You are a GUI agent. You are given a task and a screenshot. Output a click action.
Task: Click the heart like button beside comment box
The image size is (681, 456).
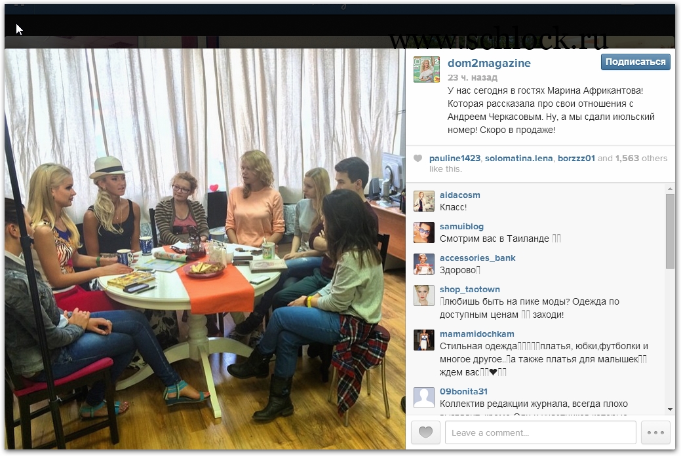point(425,432)
